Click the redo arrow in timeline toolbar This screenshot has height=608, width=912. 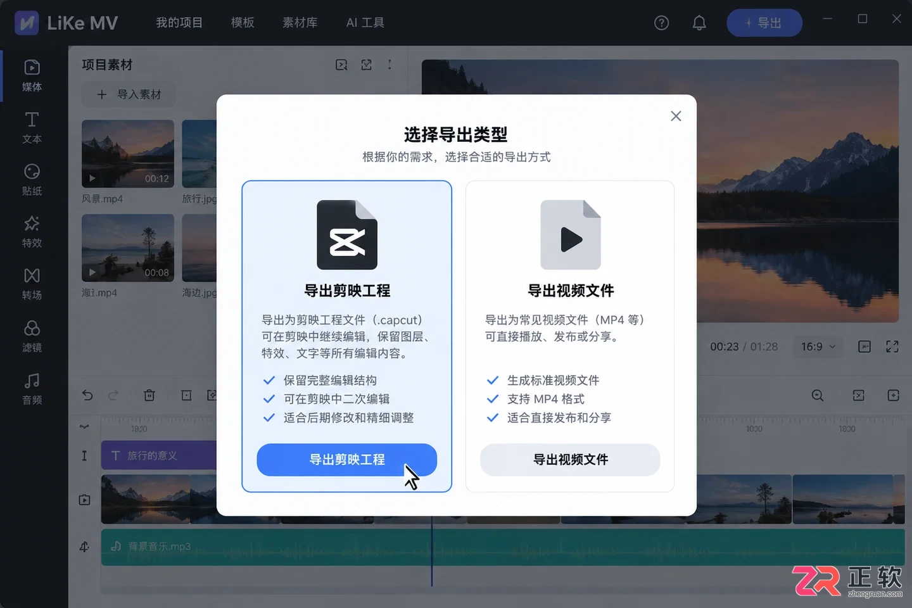[113, 395]
